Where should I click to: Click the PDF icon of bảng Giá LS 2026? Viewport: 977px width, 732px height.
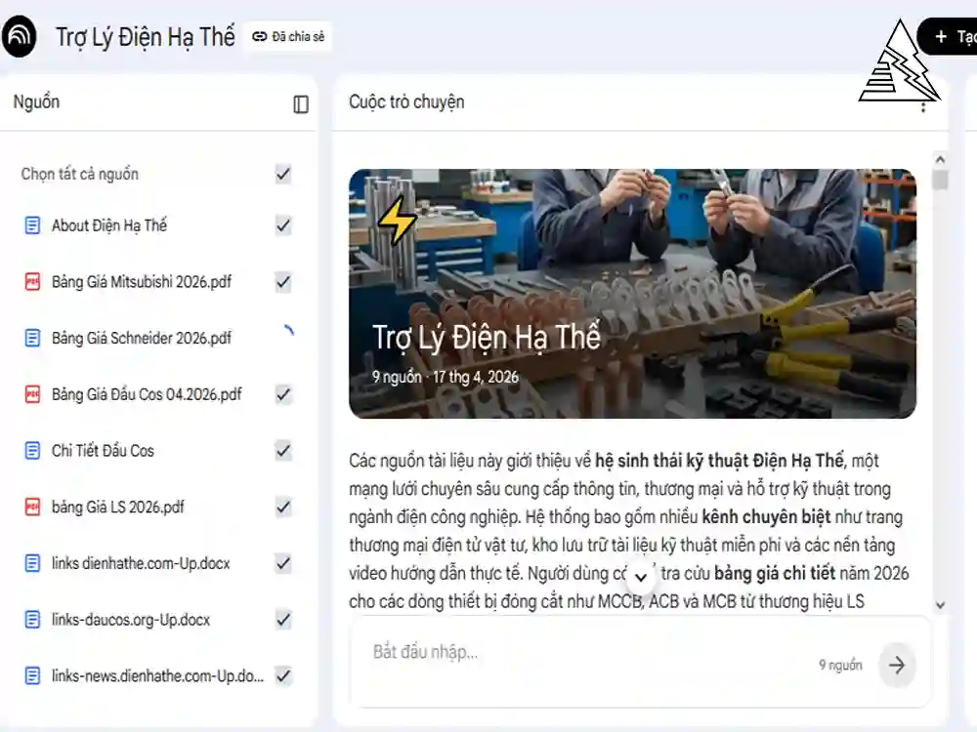click(x=32, y=508)
